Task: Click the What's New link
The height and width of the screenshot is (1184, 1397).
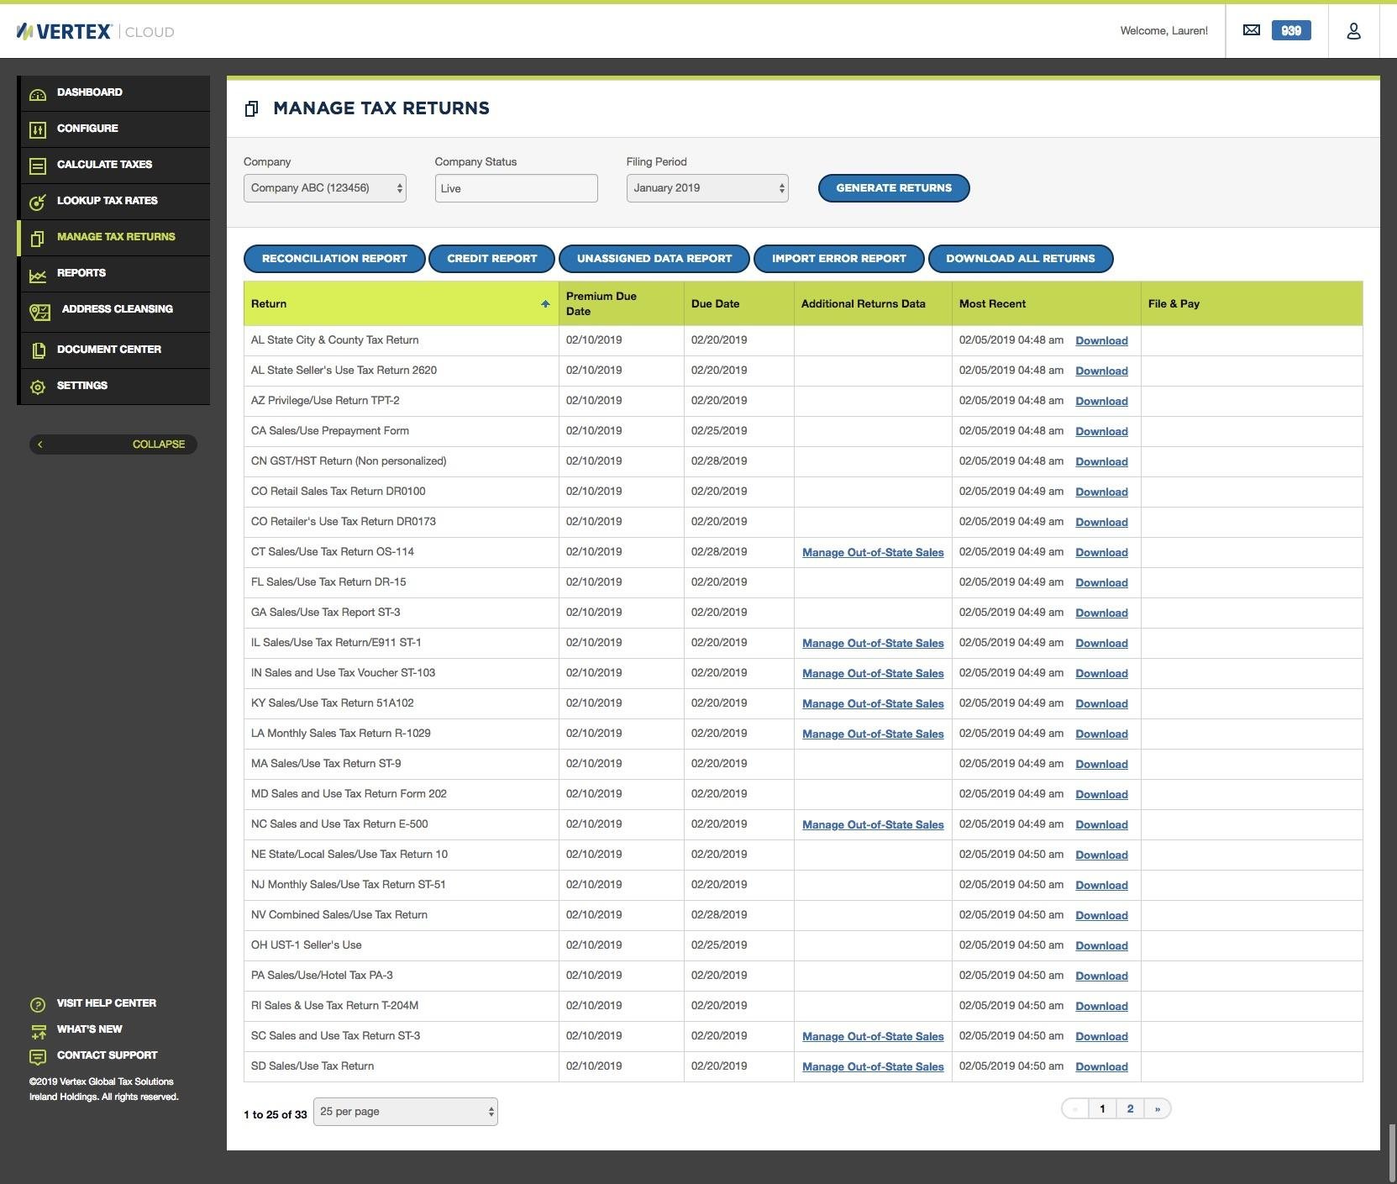Action: pos(90,1029)
